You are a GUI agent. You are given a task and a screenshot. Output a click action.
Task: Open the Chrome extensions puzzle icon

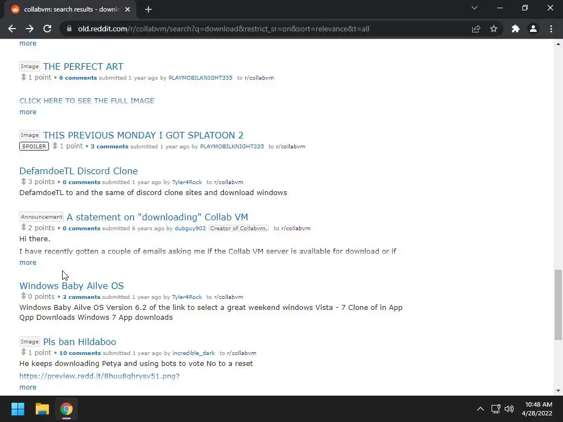tap(516, 29)
